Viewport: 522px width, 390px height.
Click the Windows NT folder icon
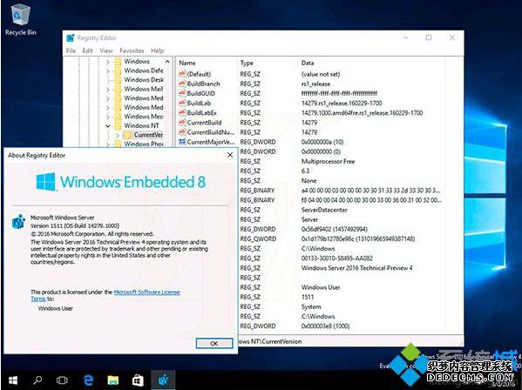click(x=118, y=125)
